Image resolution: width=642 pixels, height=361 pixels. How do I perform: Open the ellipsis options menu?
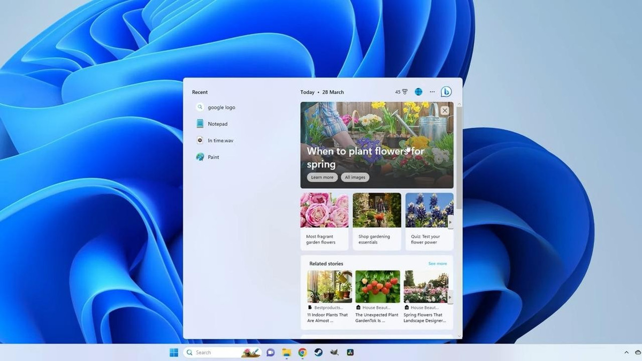coord(432,91)
